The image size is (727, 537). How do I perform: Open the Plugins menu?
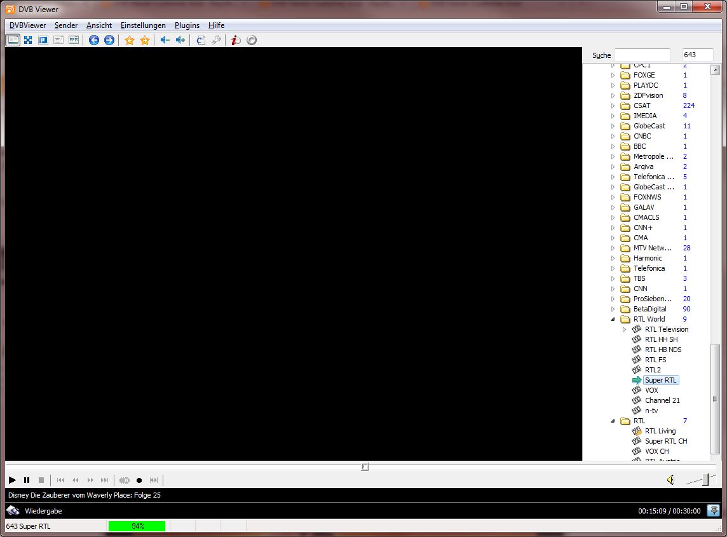(x=187, y=25)
